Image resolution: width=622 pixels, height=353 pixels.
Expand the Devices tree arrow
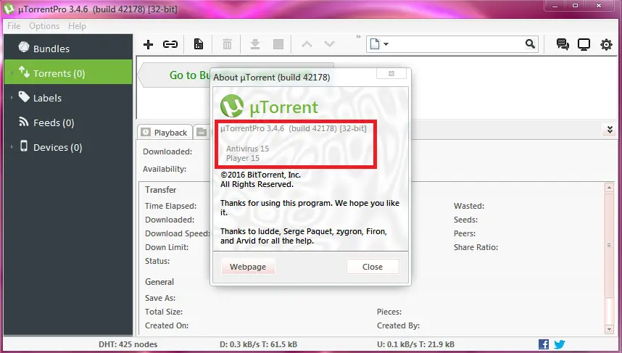tap(12, 146)
